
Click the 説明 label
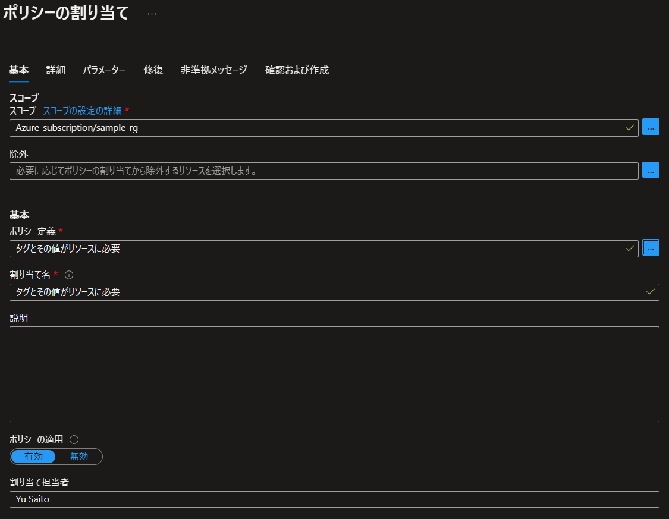[x=19, y=318]
